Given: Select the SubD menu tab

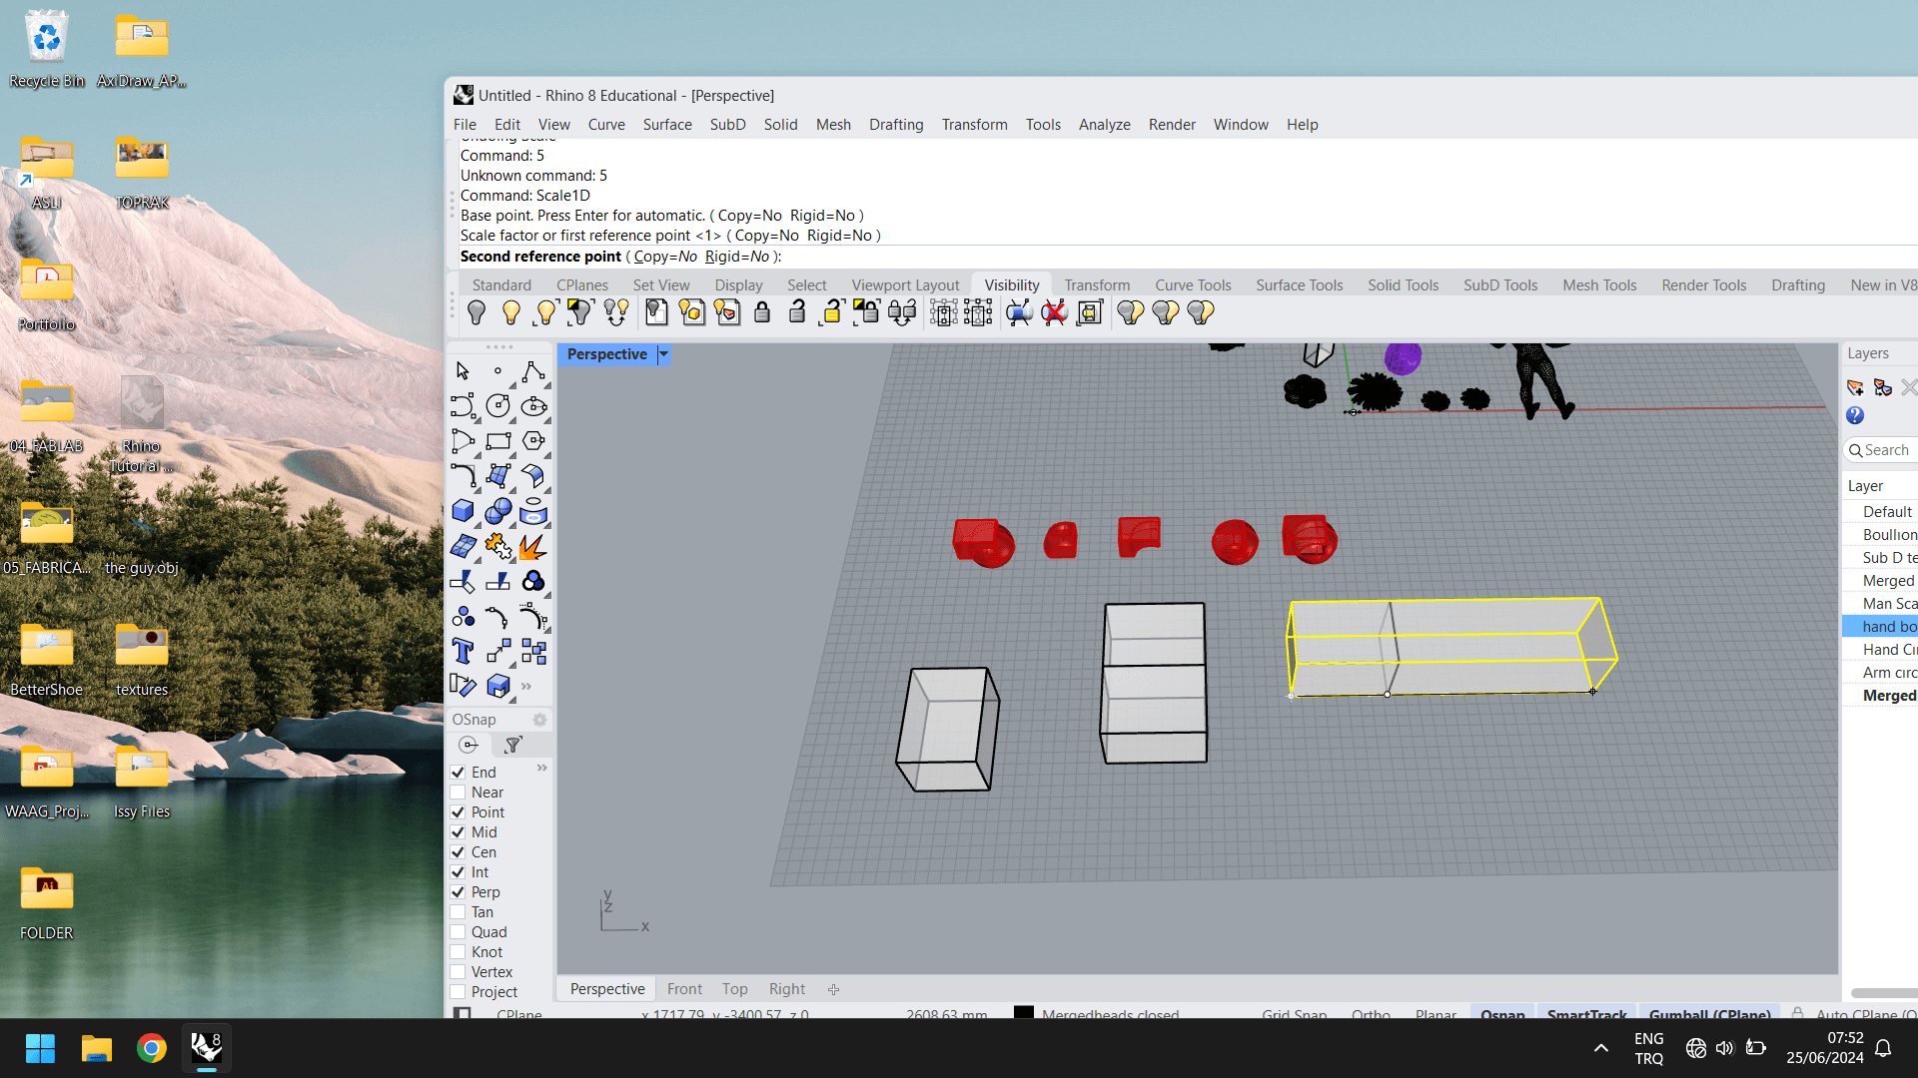Looking at the screenshot, I should [726, 124].
